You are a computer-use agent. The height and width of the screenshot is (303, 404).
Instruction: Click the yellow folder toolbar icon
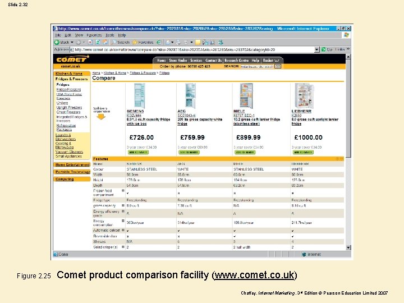pos(198,42)
